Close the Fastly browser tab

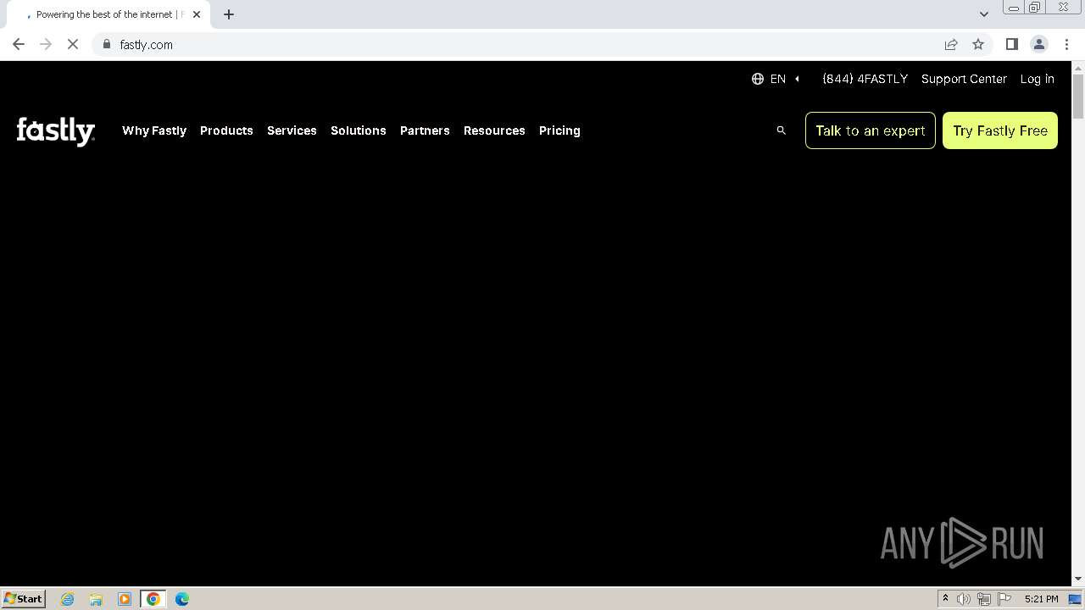click(x=197, y=14)
